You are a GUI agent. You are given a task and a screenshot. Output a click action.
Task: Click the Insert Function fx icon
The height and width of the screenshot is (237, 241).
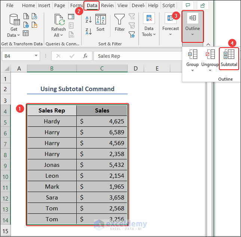85,56
